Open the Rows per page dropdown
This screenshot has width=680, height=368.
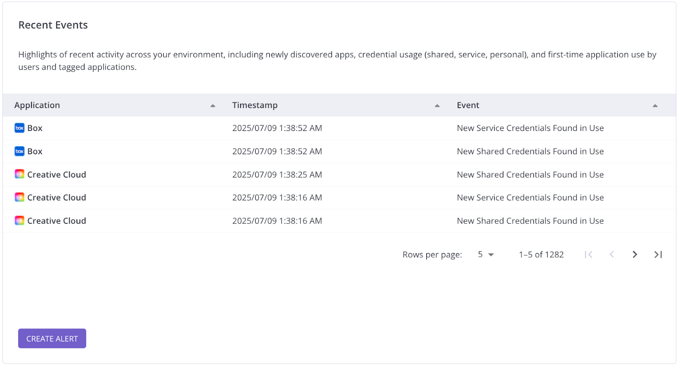[485, 254]
